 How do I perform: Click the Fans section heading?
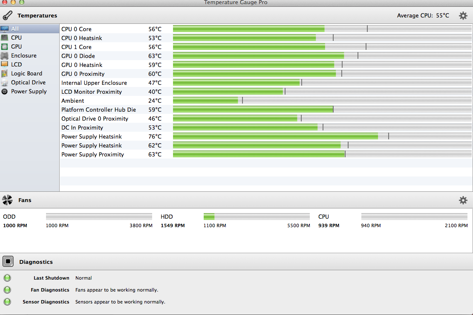[25, 200]
